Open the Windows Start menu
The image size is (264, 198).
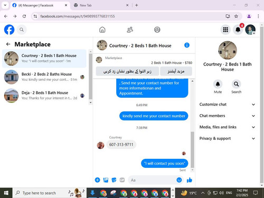pos(6,193)
